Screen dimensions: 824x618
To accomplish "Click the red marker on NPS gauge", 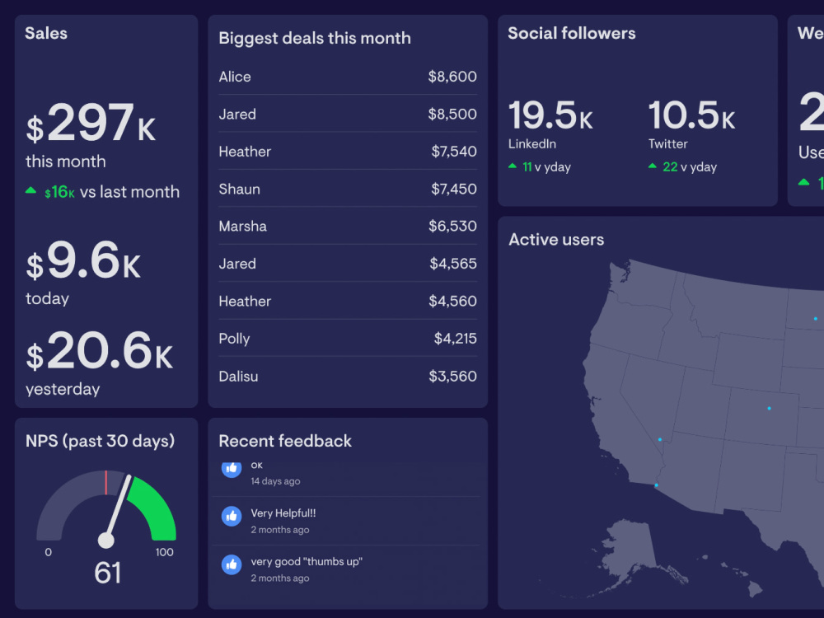I will (106, 482).
